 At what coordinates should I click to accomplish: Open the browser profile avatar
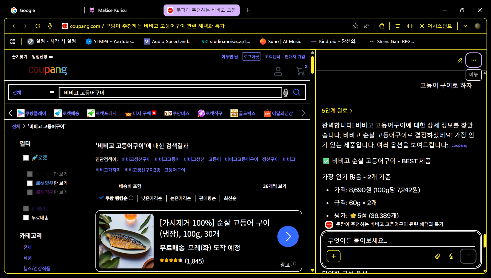pyautogui.click(x=477, y=26)
